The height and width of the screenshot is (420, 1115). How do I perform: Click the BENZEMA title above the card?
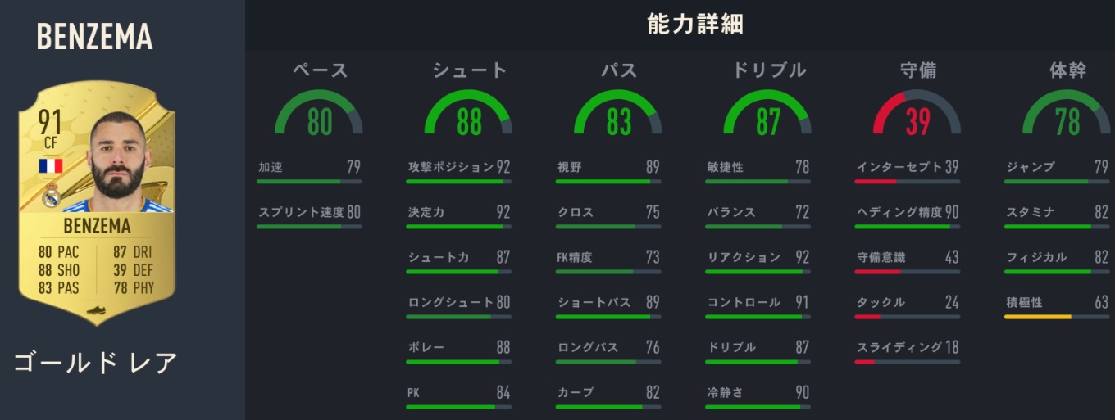click(x=95, y=37)
